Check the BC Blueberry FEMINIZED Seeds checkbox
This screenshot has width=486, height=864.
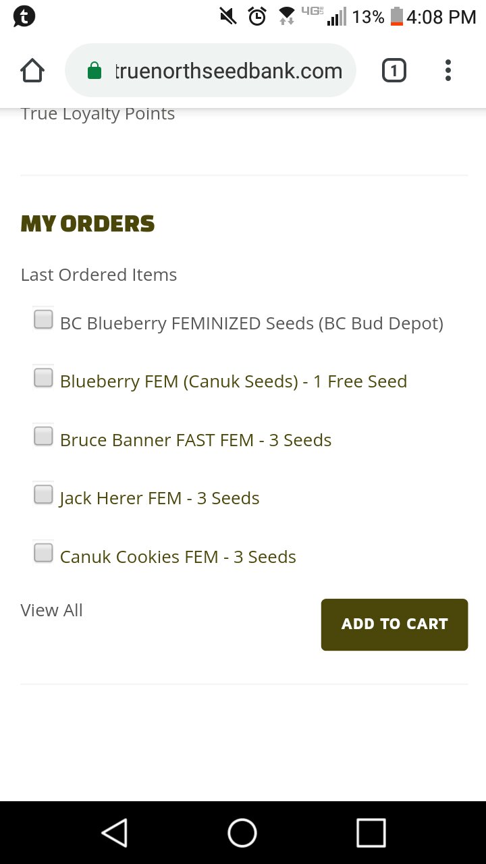(x=43, y=319)
